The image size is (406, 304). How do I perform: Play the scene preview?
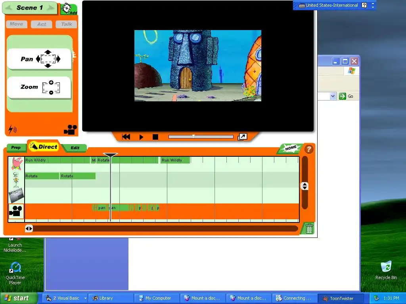(x=141, y=137)
